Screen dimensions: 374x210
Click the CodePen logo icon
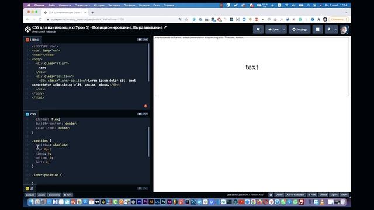pyautogui.click(x=27, y=29)
